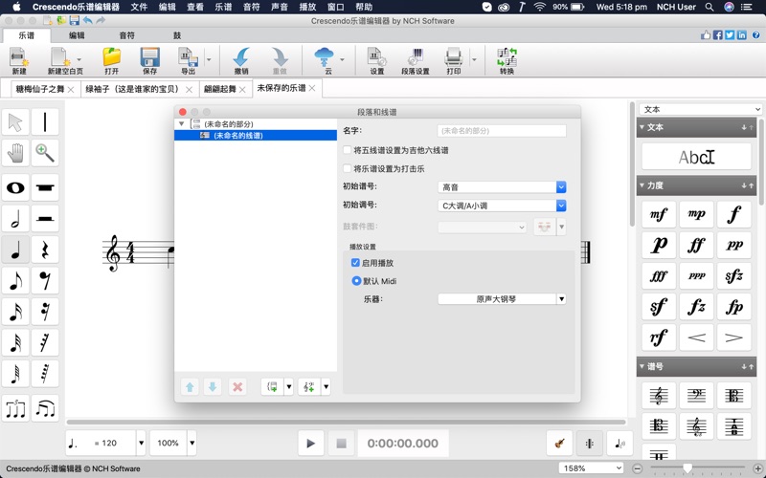Viewport: 766px width, 478px height.
Task: Select the hand pan tool
Action: tap(15, 153)
